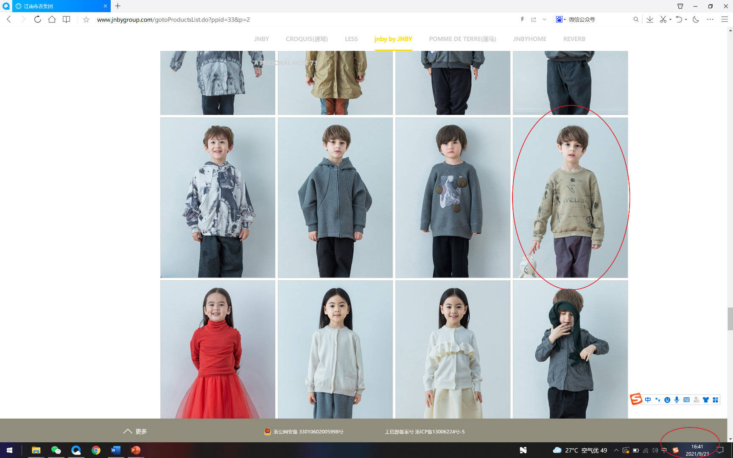Viewport: 733px width, 458px height.
Task: Open Sogou skin shirt icon
Action: tap(706, 399)
